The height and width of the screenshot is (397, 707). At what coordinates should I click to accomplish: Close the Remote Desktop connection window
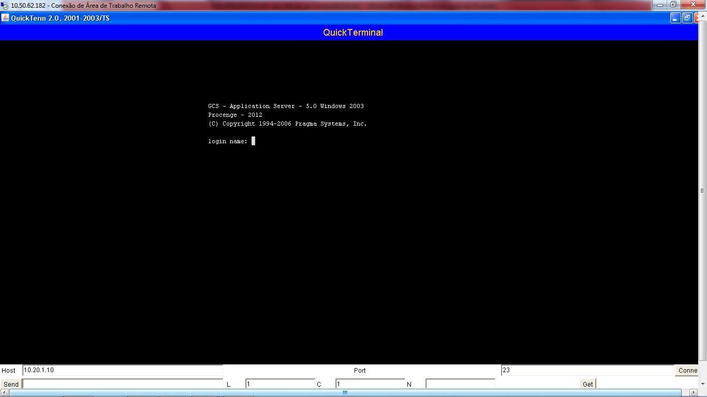pyautogui.click(x=693, y=5)
